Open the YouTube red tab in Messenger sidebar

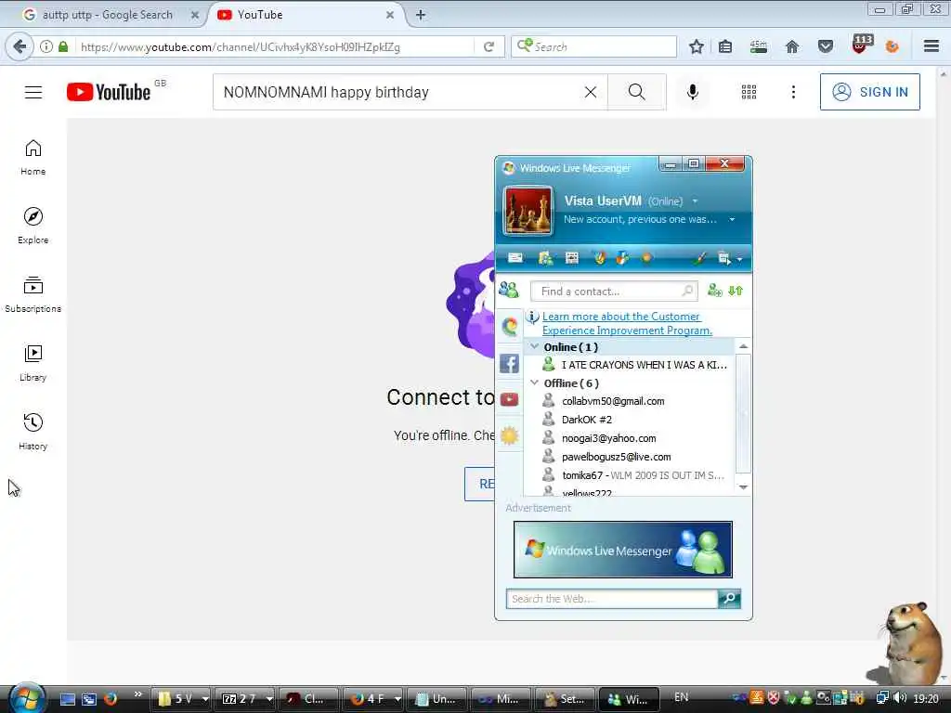click(510, 399)
